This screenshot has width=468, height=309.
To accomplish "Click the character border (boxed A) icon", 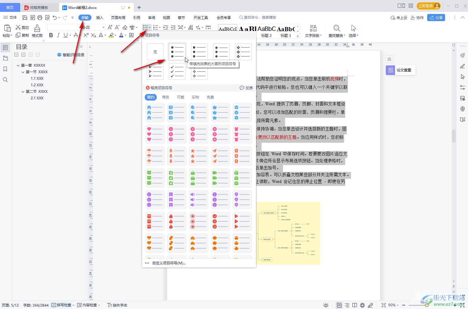I will [x=131, y=35].
